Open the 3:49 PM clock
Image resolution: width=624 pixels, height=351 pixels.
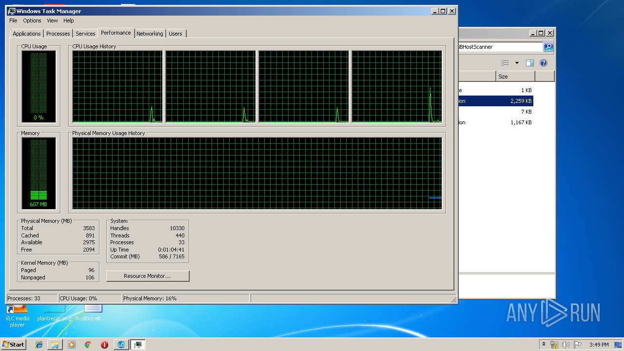pyautogui.click(x=599, y=345)
